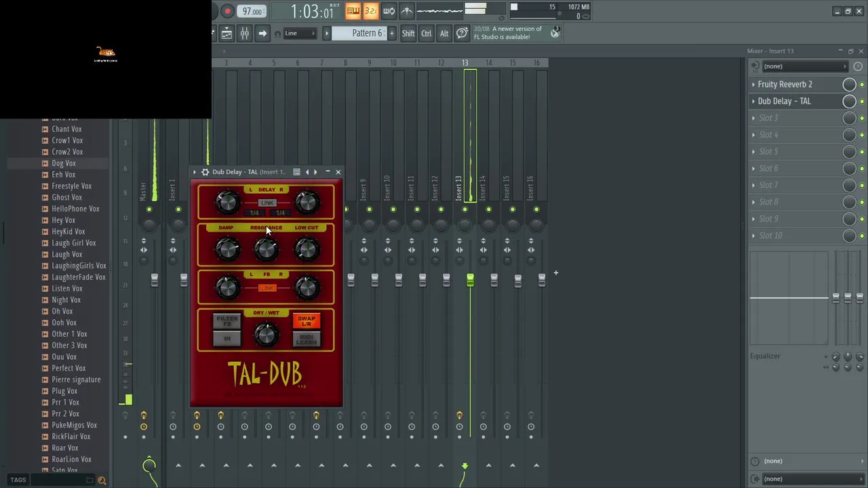Toggle Dub Delay - TAL enable LED
The width and height of the screenshot is (868, 488).
click(862, 102)
